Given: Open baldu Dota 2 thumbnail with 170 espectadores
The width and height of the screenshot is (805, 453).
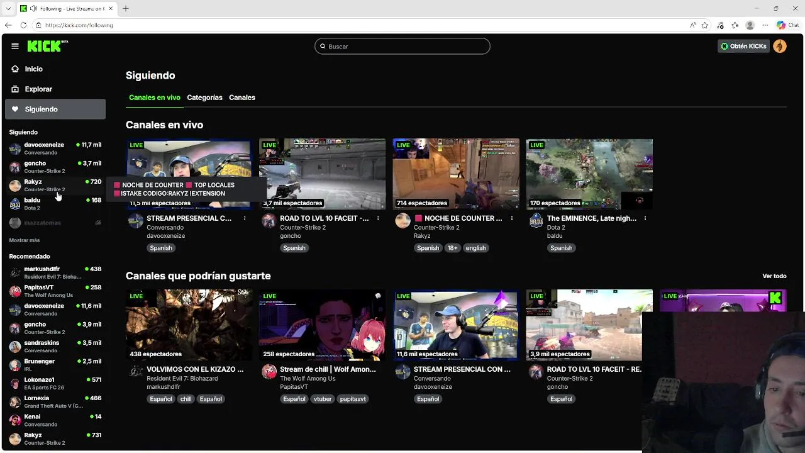Looking at the screenshot, I should pos(589,174).
